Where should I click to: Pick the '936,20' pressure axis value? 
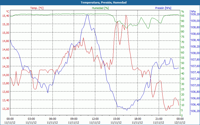pos(195,111)
